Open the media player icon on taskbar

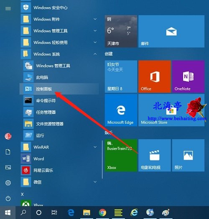pos(150,212)
